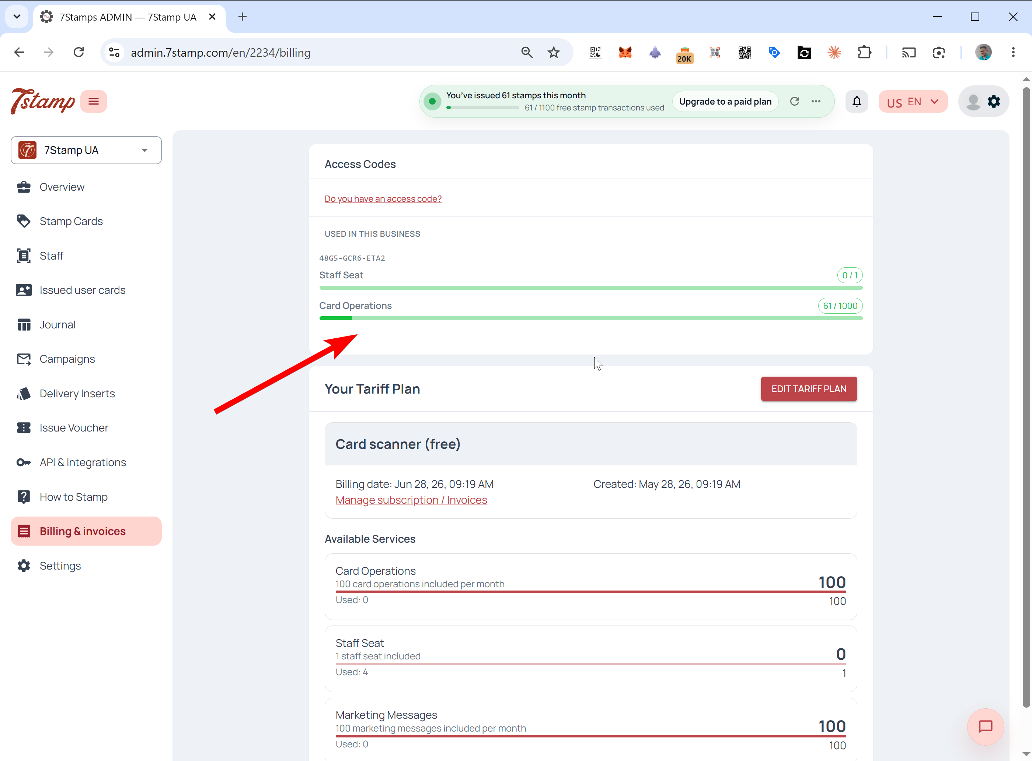Open the account settings gear avatar
This screenshot has height=761, width=1032.
point(983,101)
